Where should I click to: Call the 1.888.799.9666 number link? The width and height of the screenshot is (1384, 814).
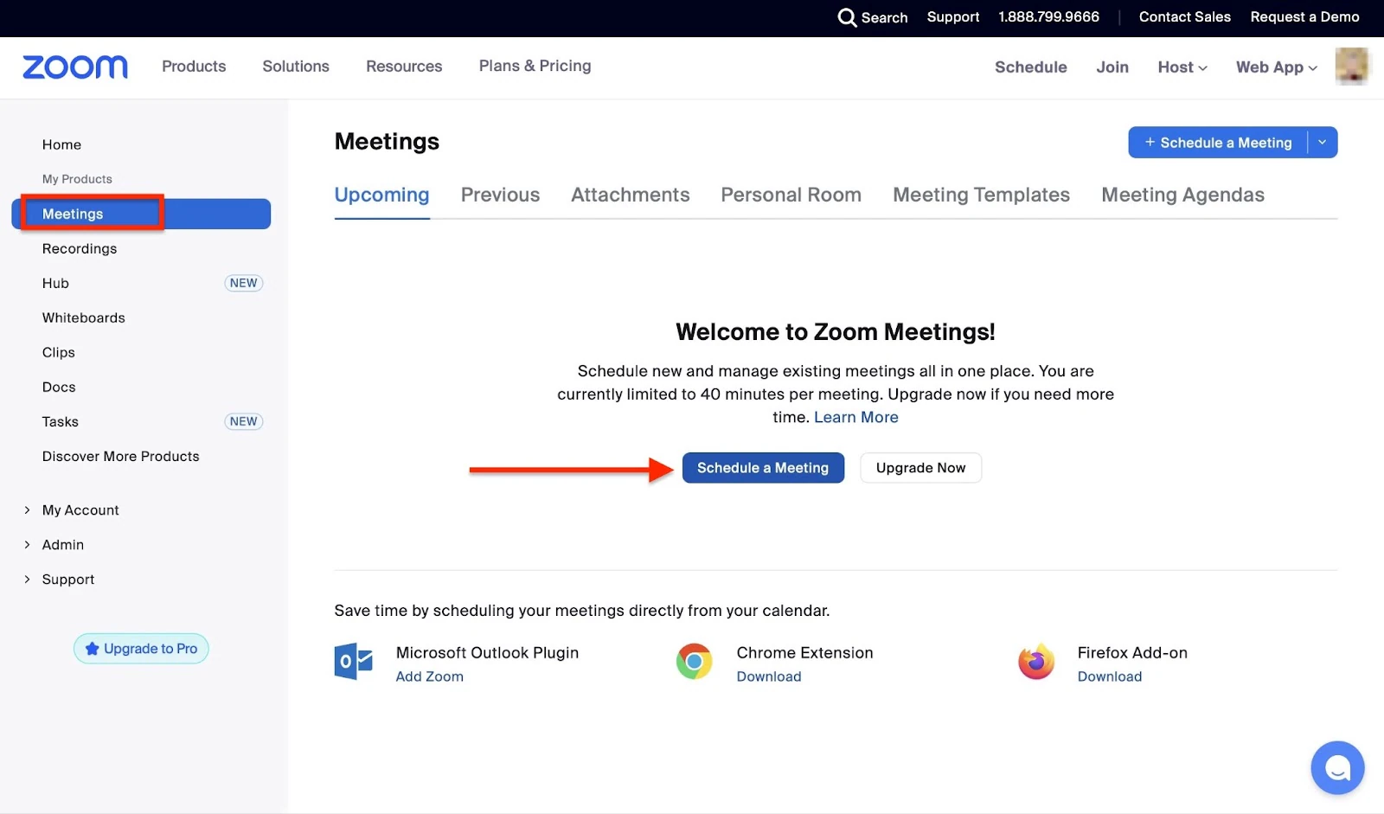coord(1049,17)
